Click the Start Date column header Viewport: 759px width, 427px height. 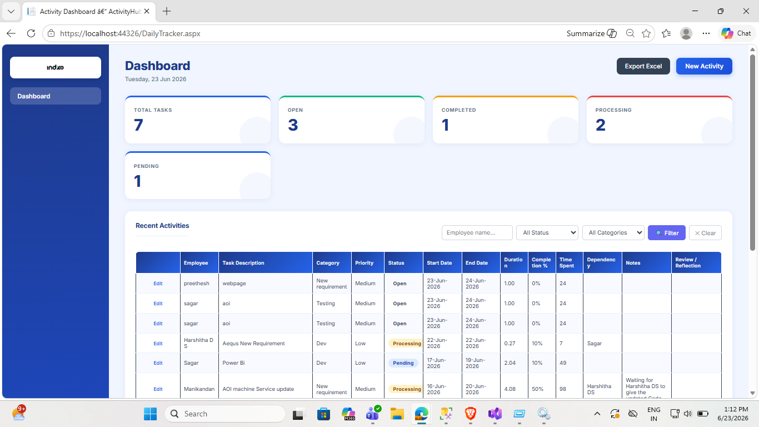tap(442, 263)
